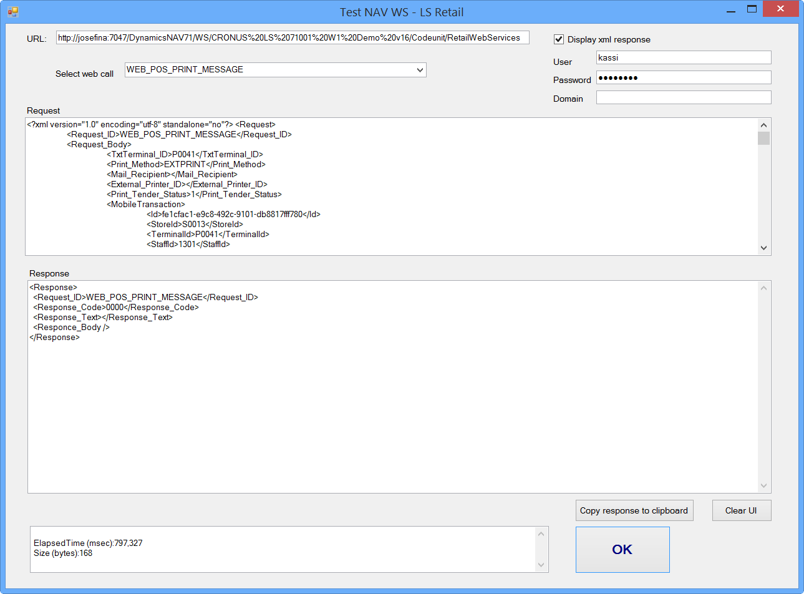Click the External_Printer_ID line in Request
Screen dimensions: 804x594
187,184
